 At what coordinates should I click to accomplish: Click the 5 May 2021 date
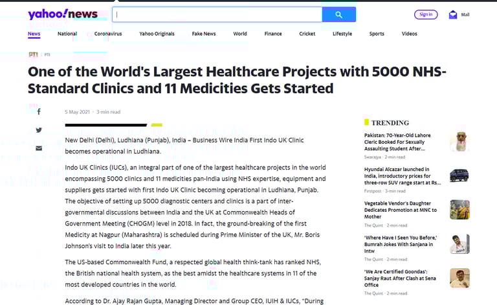point(78,112)
